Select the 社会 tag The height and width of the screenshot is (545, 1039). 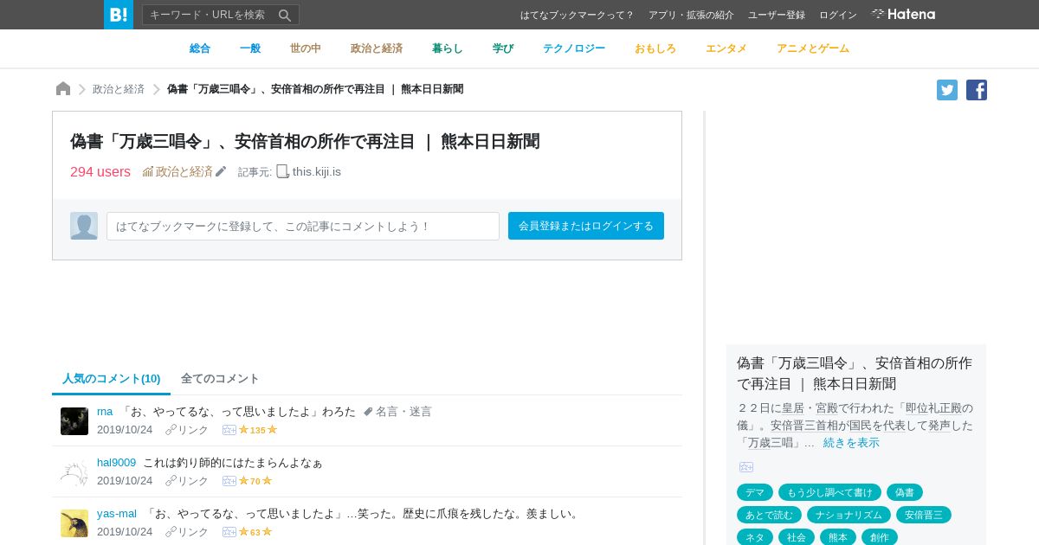point(797,537)
